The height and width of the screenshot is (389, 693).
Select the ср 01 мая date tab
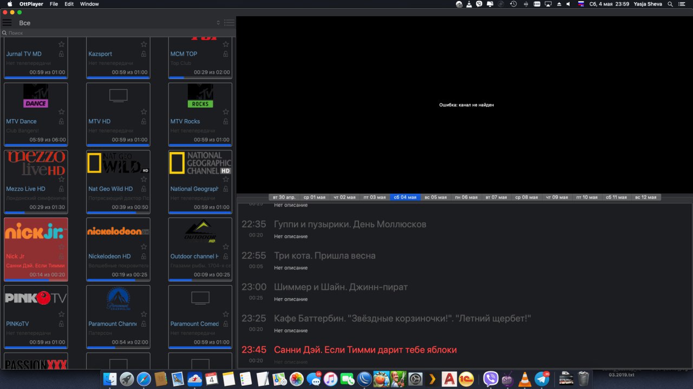pyautogui.click(x=314, y=197)
